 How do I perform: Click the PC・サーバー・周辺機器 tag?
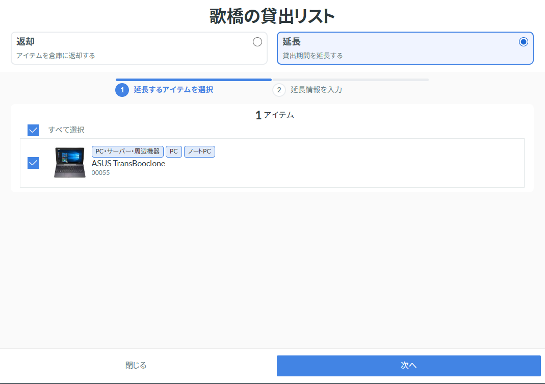tap(127, 151)
